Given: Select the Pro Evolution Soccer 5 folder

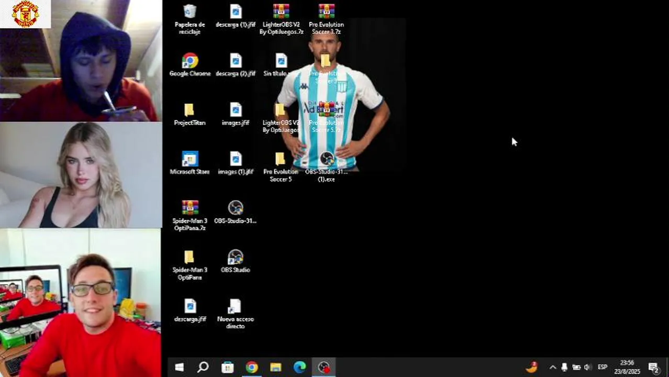Looking at the screenshot, I should pyautogui.click(x=281, y=167).
